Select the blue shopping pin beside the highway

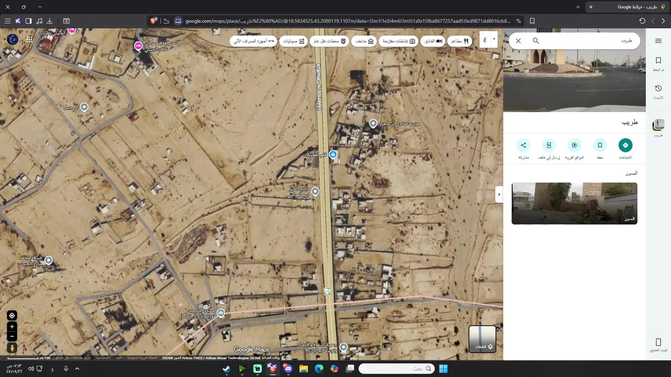click(x=332, y=154)
